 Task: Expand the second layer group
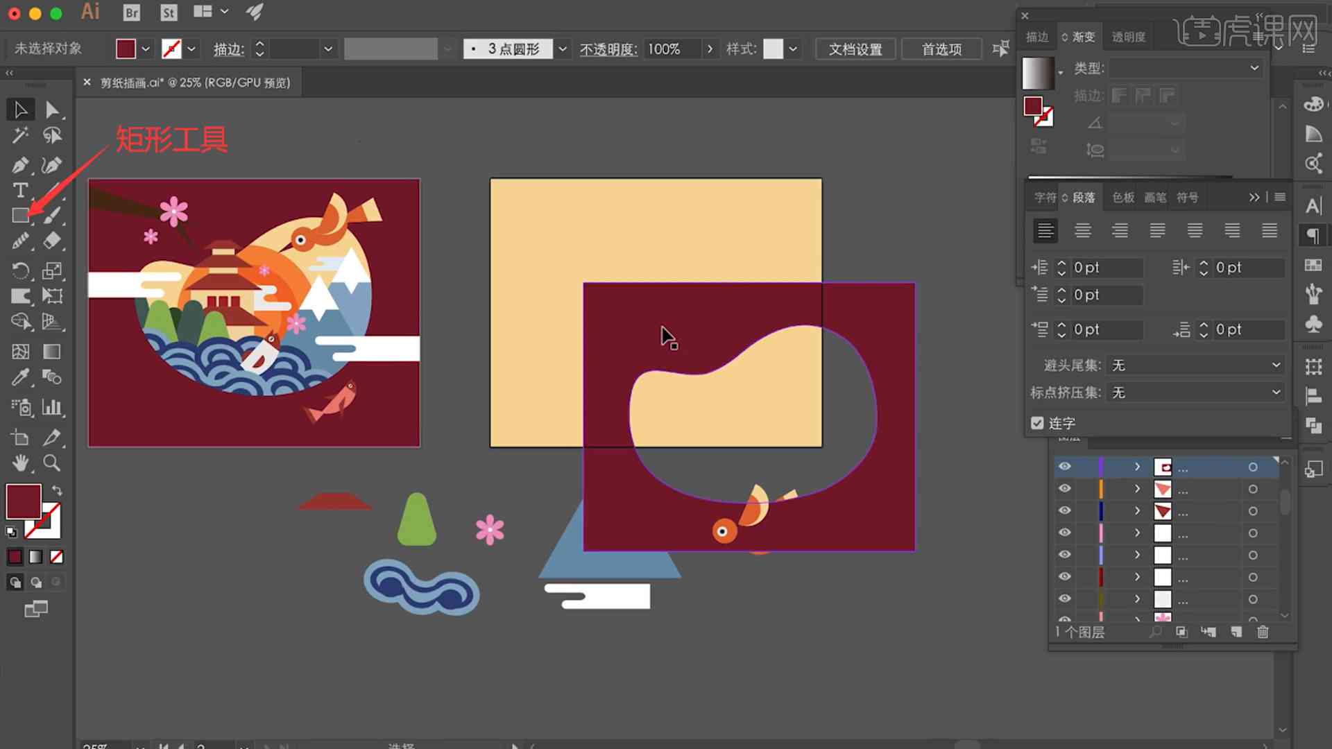coord(1137,488)
